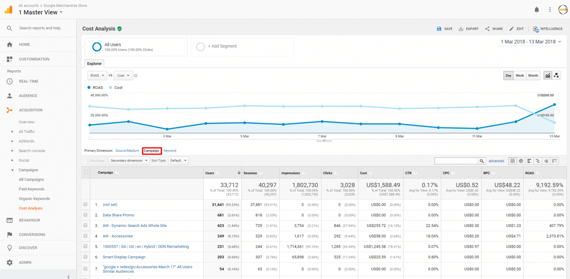The height and width of the screenshot is (279, 570).
Task: Open the Intelligence panel
Action: 548,29
